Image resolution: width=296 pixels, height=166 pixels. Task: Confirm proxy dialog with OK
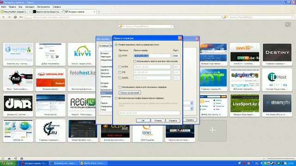point(143,120)
